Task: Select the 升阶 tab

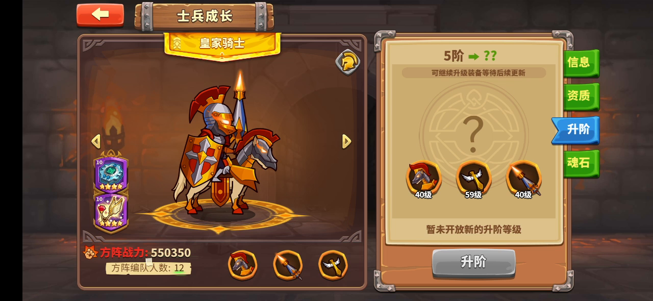Action: click(576, 130)
